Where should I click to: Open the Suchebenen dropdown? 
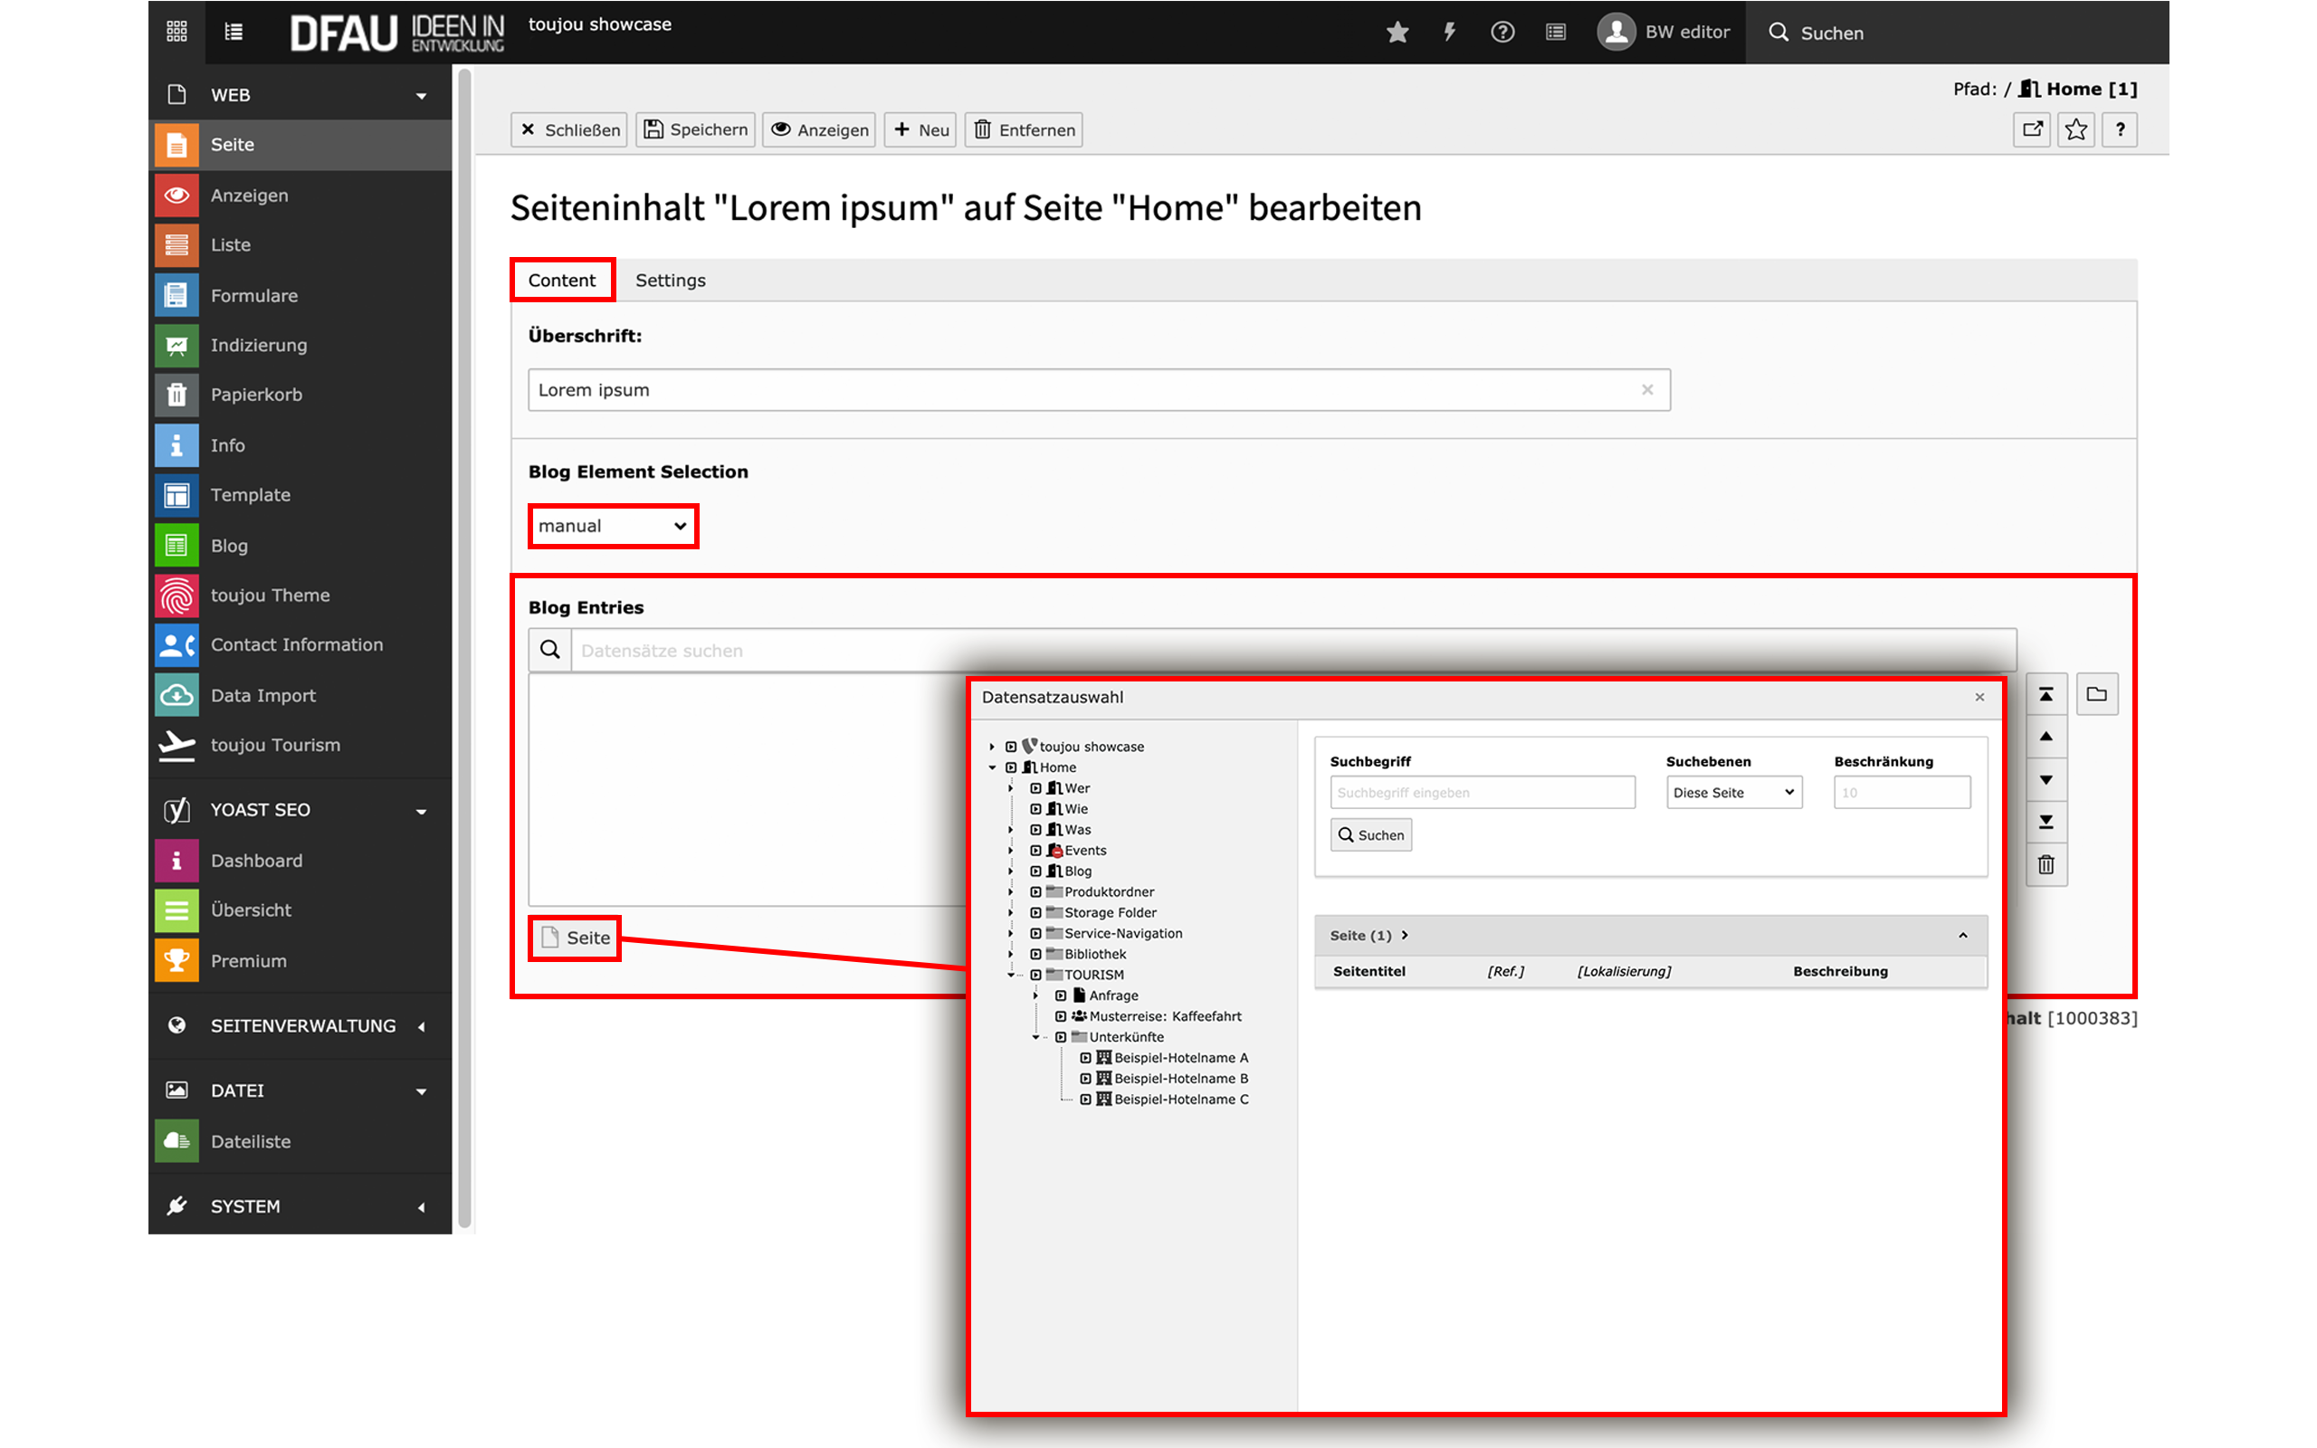[1734, 792]
